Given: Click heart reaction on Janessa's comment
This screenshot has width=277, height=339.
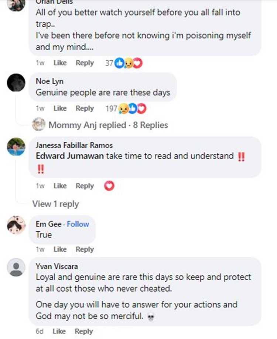Looking at the screenshot, I should 109,186.
